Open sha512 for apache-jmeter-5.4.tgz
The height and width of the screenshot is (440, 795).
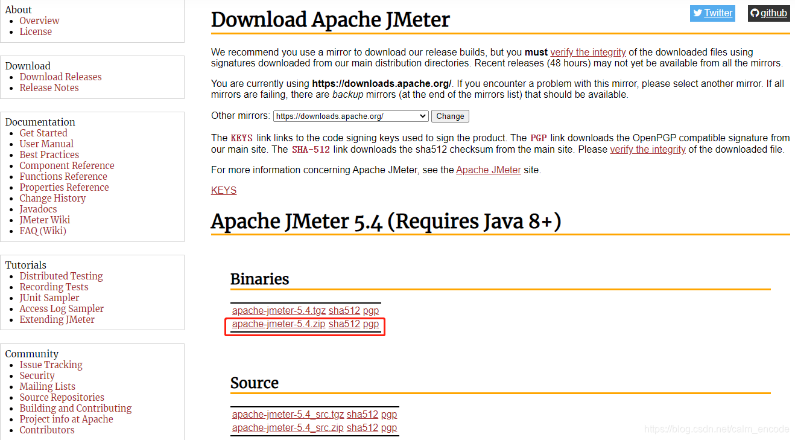tap(344, 311)
